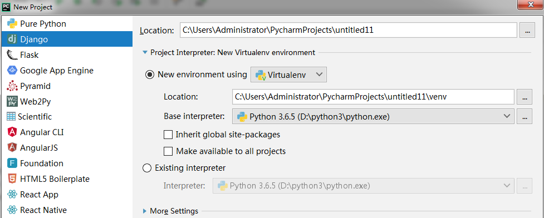The height and width of the screenshot is (218, 544).
Task: Click the Web2Py icon
Action: point(12,102)
